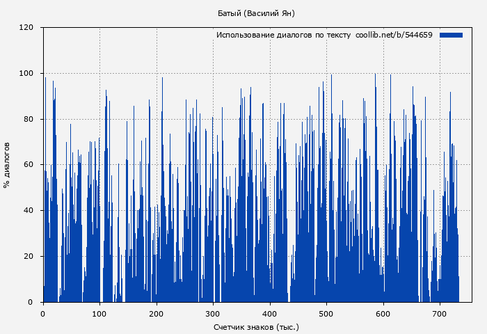Select the 0 tick on the horizontal axis
Viewport: 487px width, 334px height.
tap(43, 314)
